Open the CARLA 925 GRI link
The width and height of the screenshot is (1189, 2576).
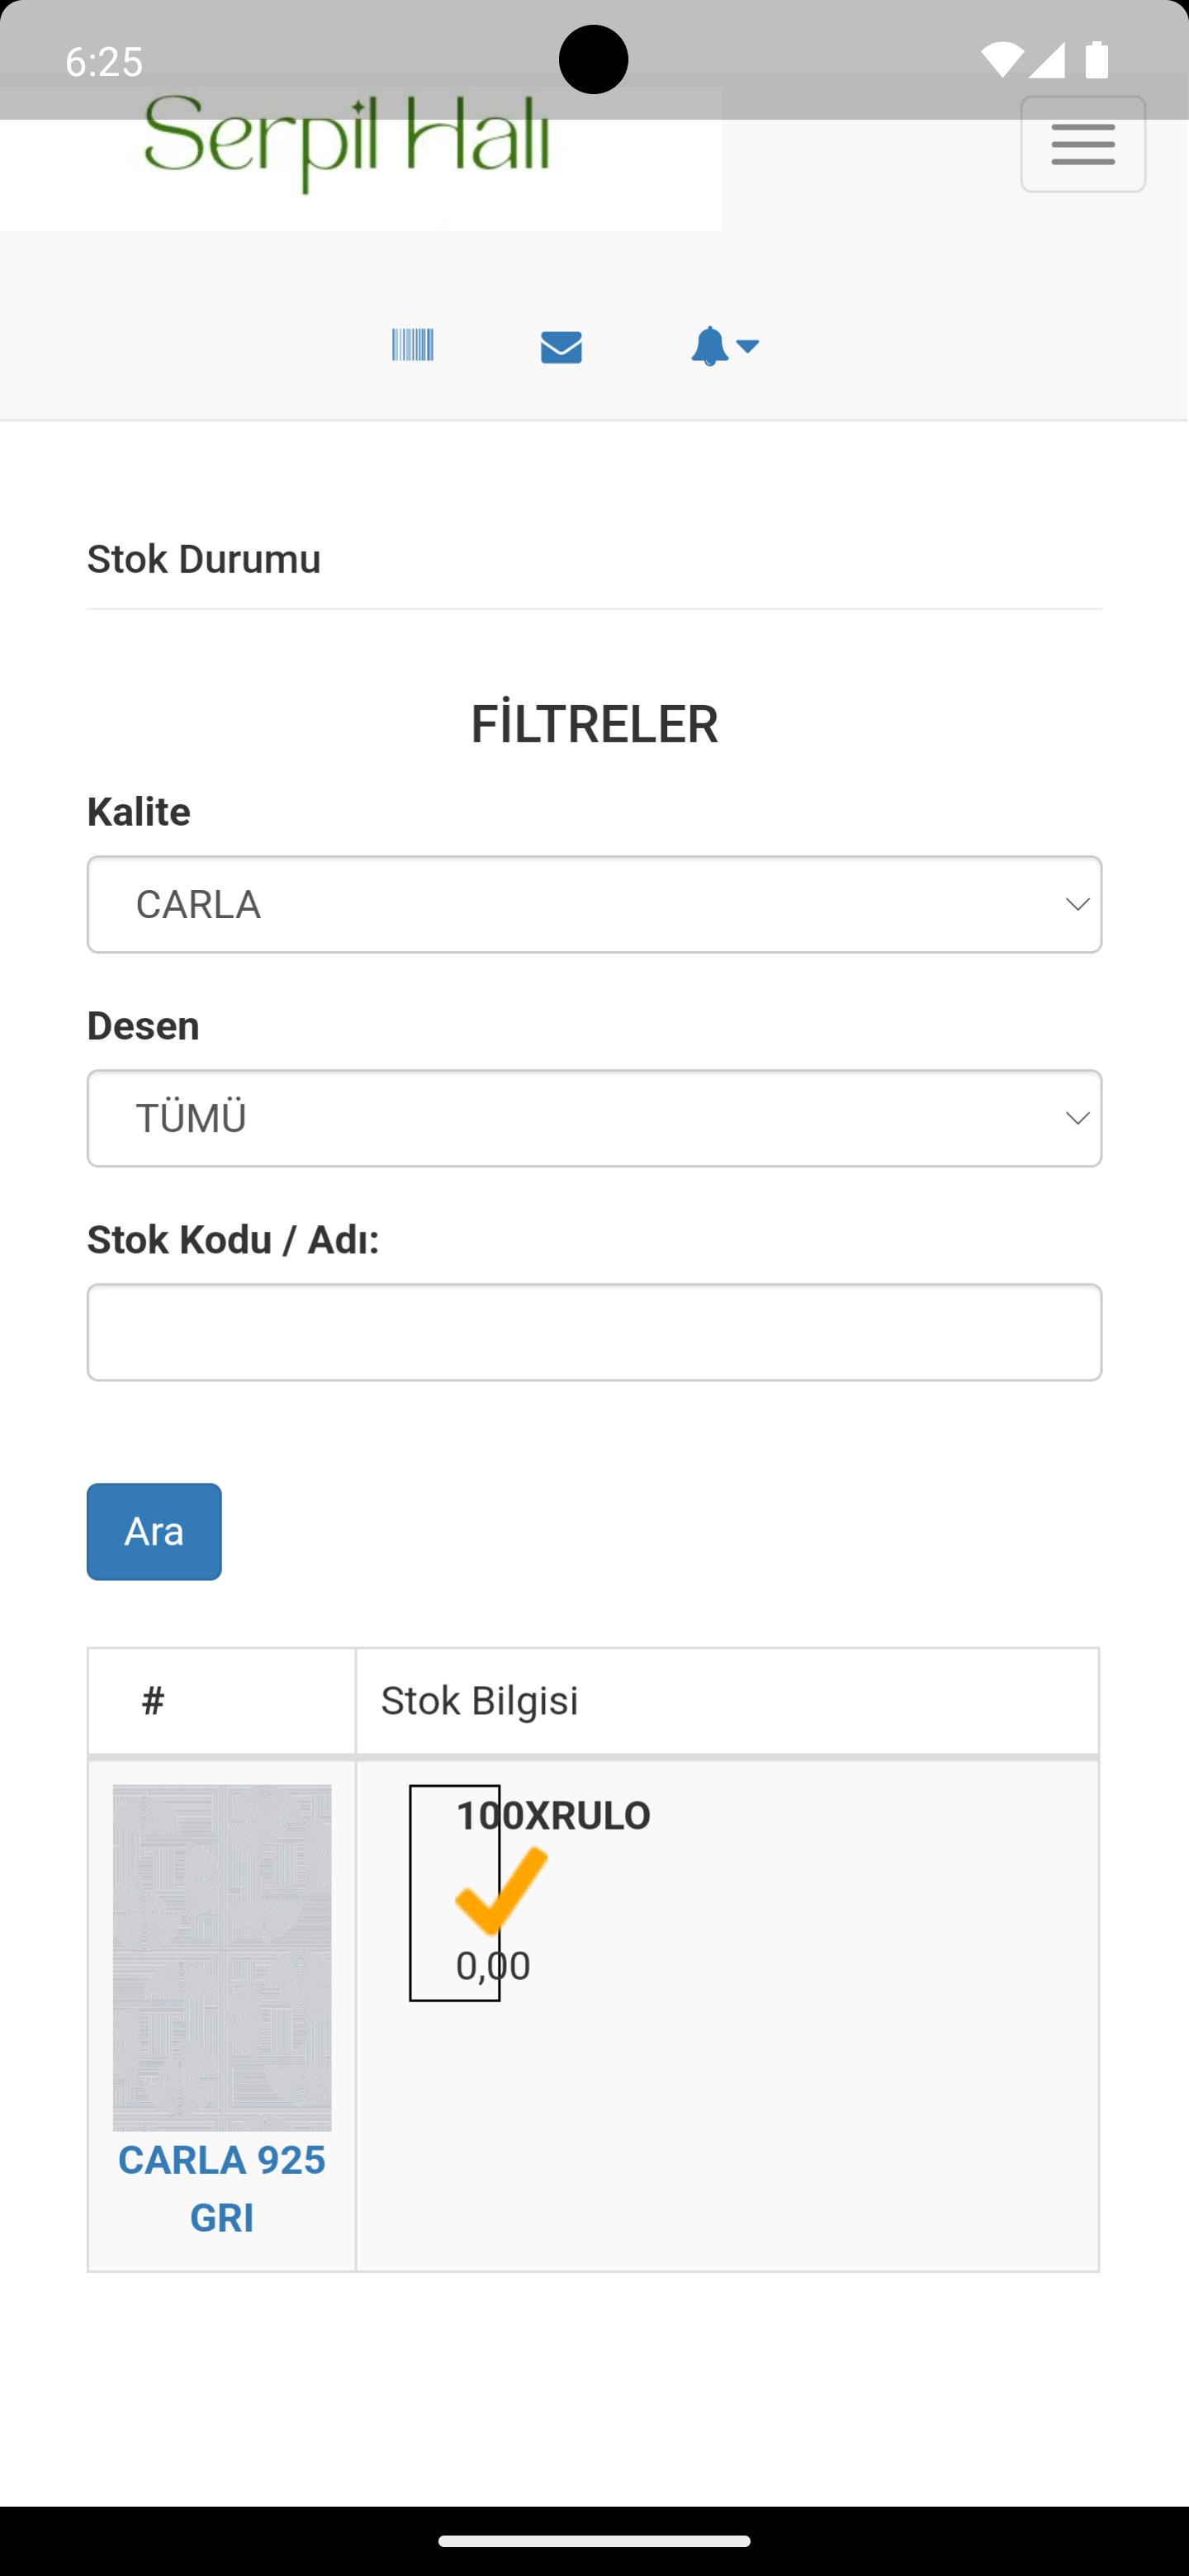pos(222,2188)
